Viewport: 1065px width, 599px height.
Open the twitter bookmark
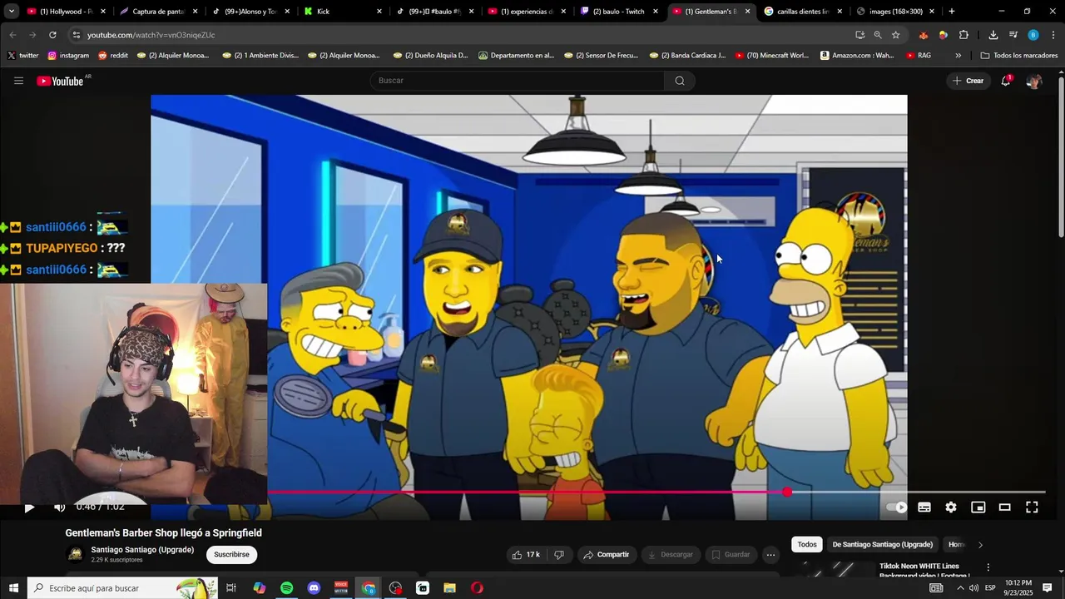coord(23,56)
